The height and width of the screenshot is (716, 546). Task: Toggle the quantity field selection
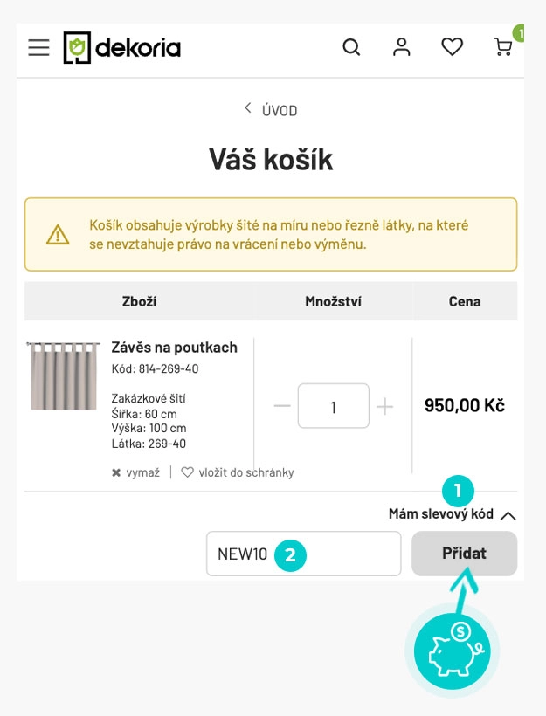pyautogui.click(x=333, y=405)
